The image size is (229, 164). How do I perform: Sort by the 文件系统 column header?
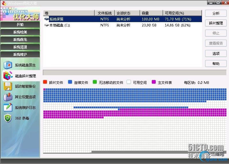[x=105, y=13]
